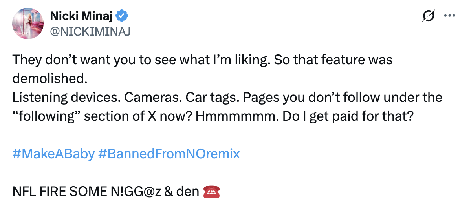Click the text "So that feature was"
This screenshot has width=469, height=203.
[x=333, y=60]
